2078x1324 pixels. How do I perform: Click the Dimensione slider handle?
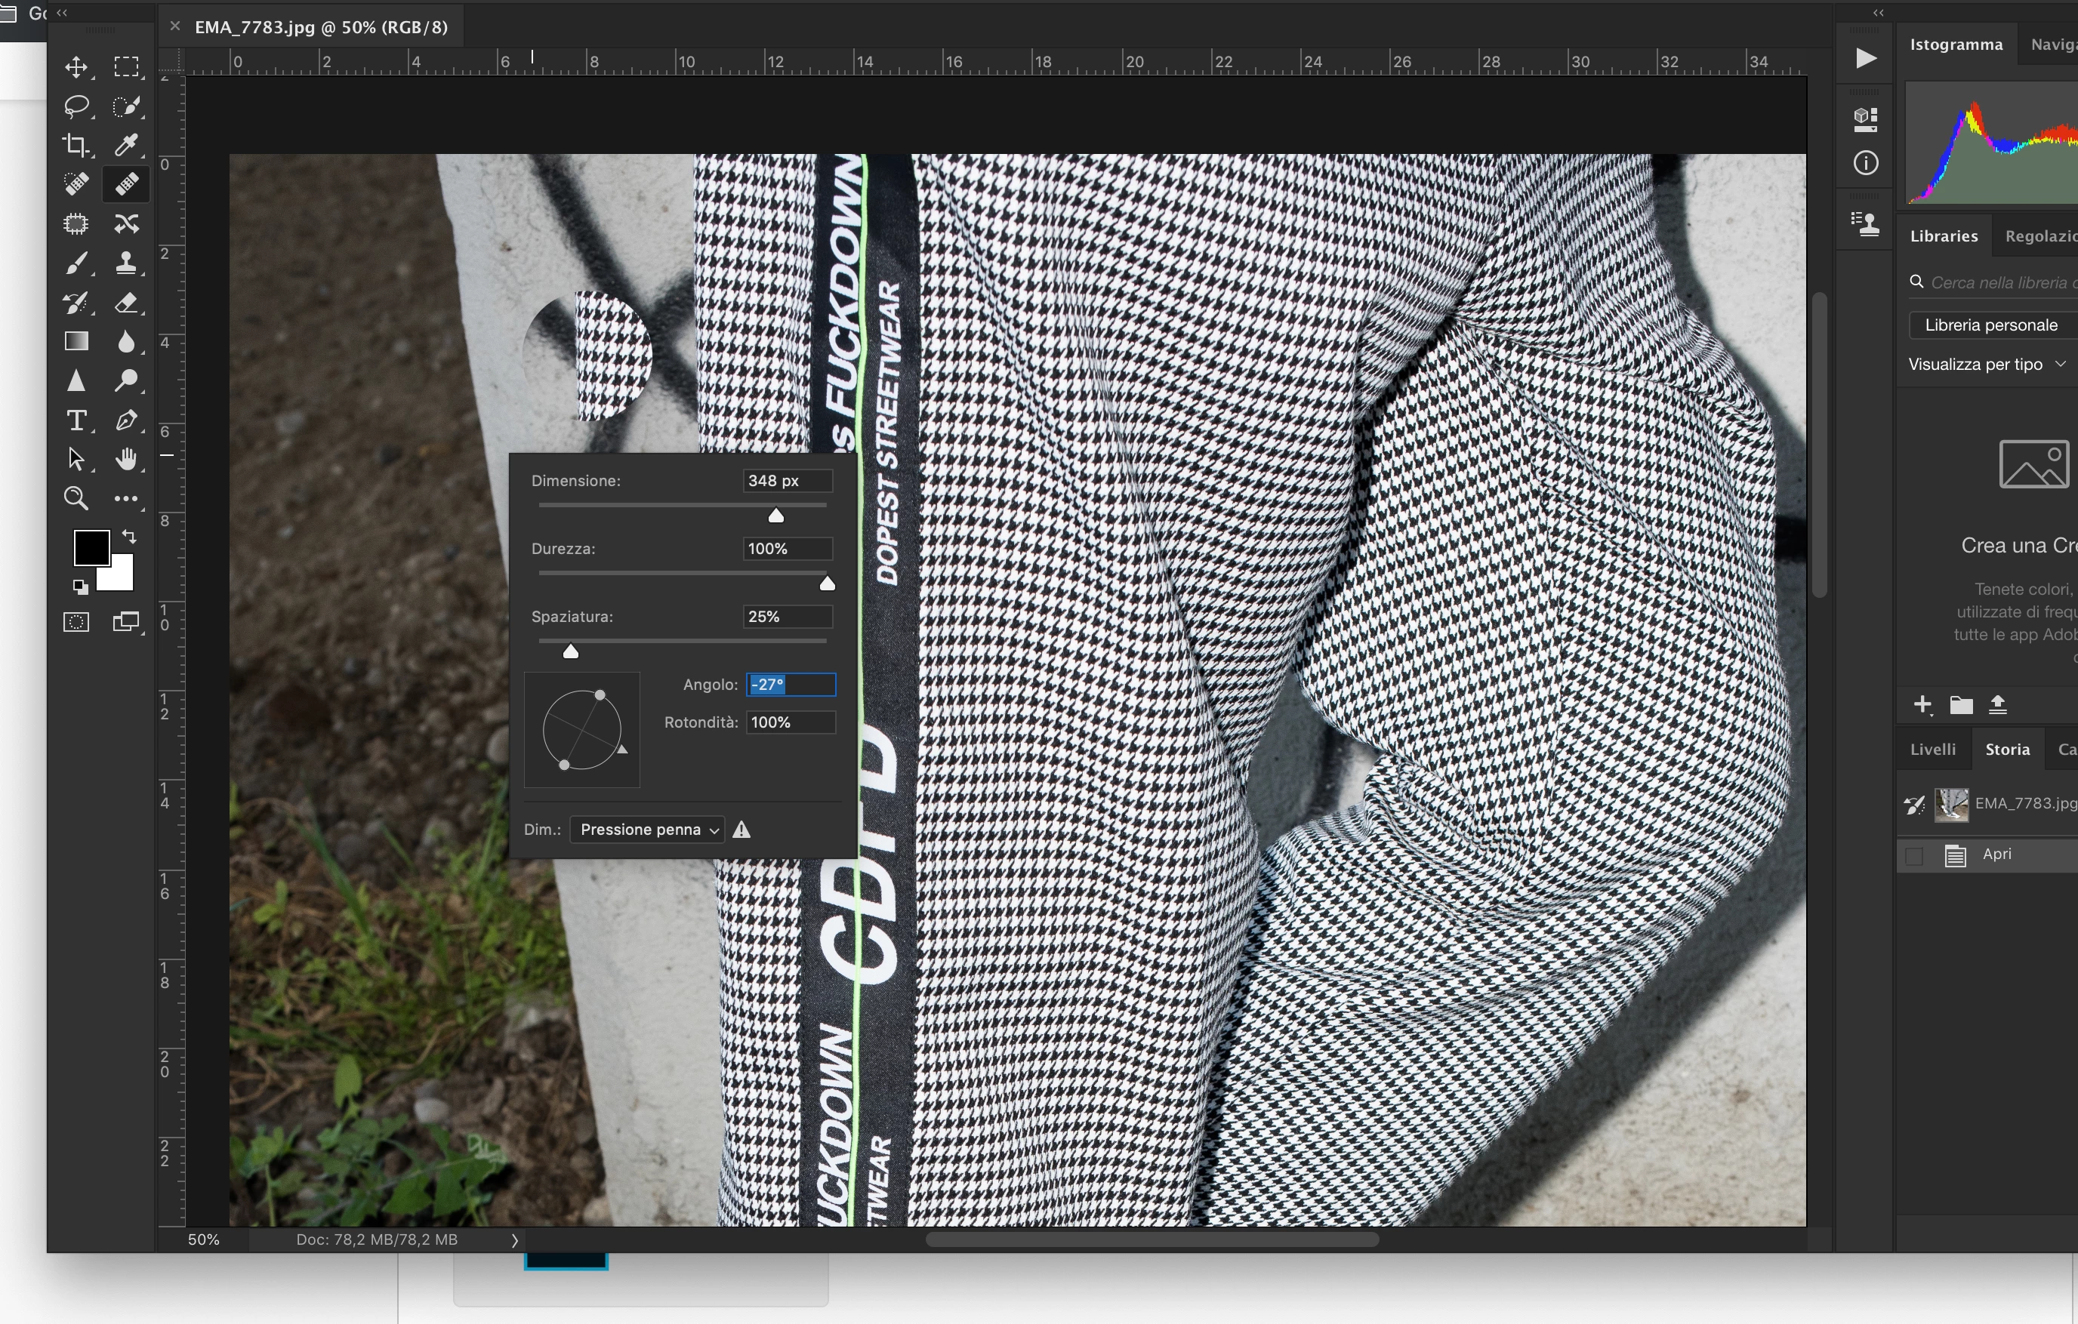775,516
